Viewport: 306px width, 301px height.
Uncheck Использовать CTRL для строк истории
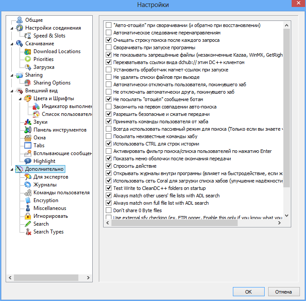[x=108, y=144]
